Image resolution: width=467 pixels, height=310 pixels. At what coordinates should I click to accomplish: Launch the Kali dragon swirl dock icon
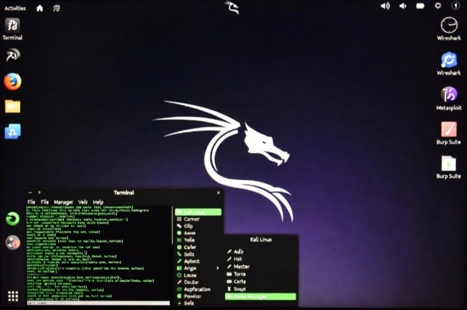click(x=12, y=55)
